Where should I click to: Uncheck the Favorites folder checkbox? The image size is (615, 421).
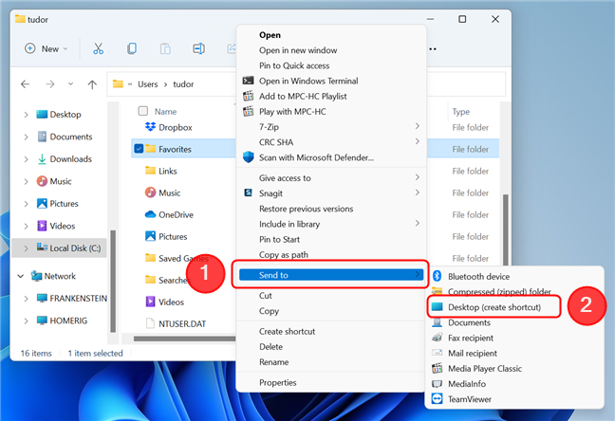coord(139,149)
